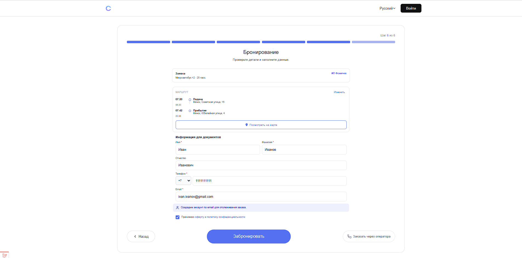Click the phone number input field

270,181
